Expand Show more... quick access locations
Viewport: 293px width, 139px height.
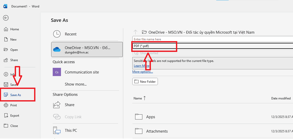(x=75, y=84)
